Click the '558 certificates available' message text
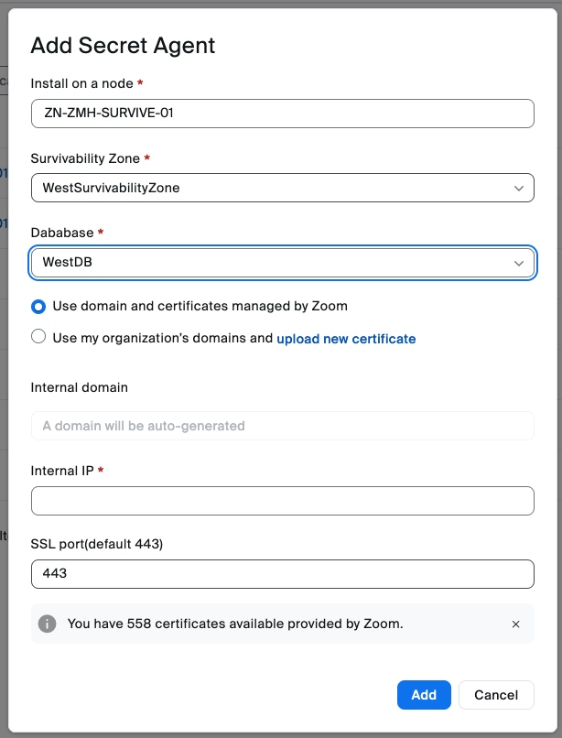The height and width of the screenshot is (738, 562). click(235, 624)
